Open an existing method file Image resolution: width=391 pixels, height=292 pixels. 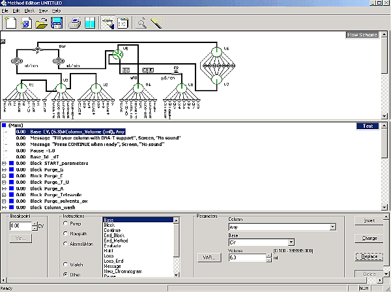coord(42,23)
